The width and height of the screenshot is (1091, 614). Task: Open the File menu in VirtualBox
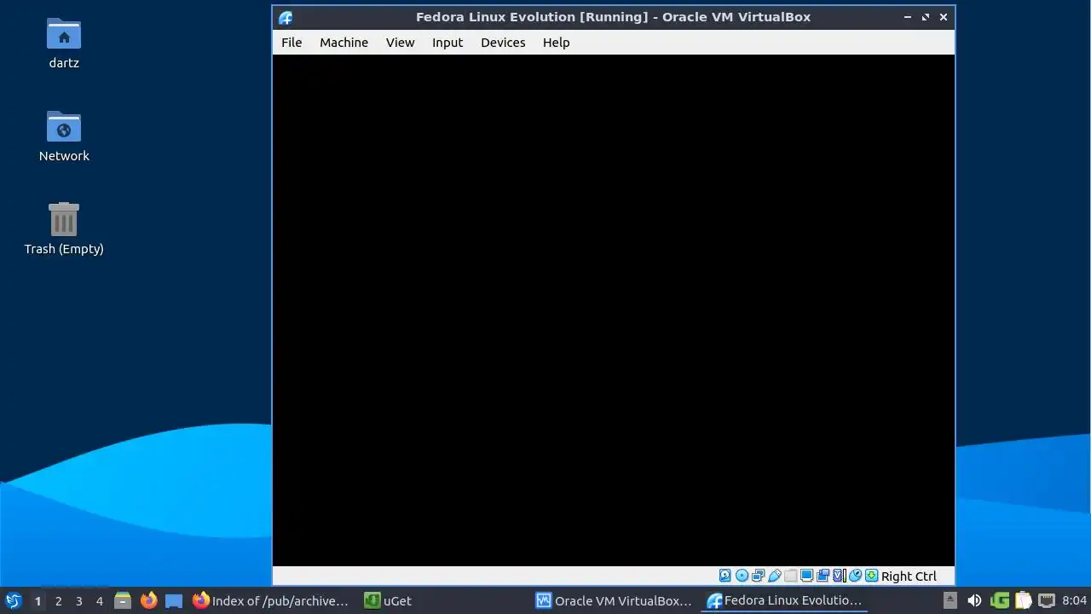pyautogui.click(x=292, y=43)
